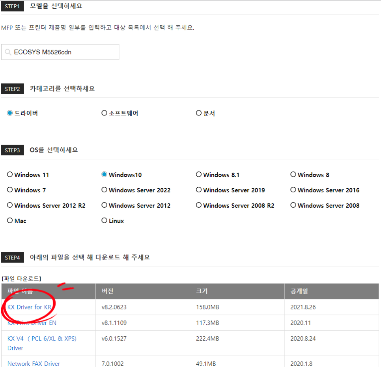381x367 pixels.
Task: Click release date 2020.1.8
Action: [301, 363]
